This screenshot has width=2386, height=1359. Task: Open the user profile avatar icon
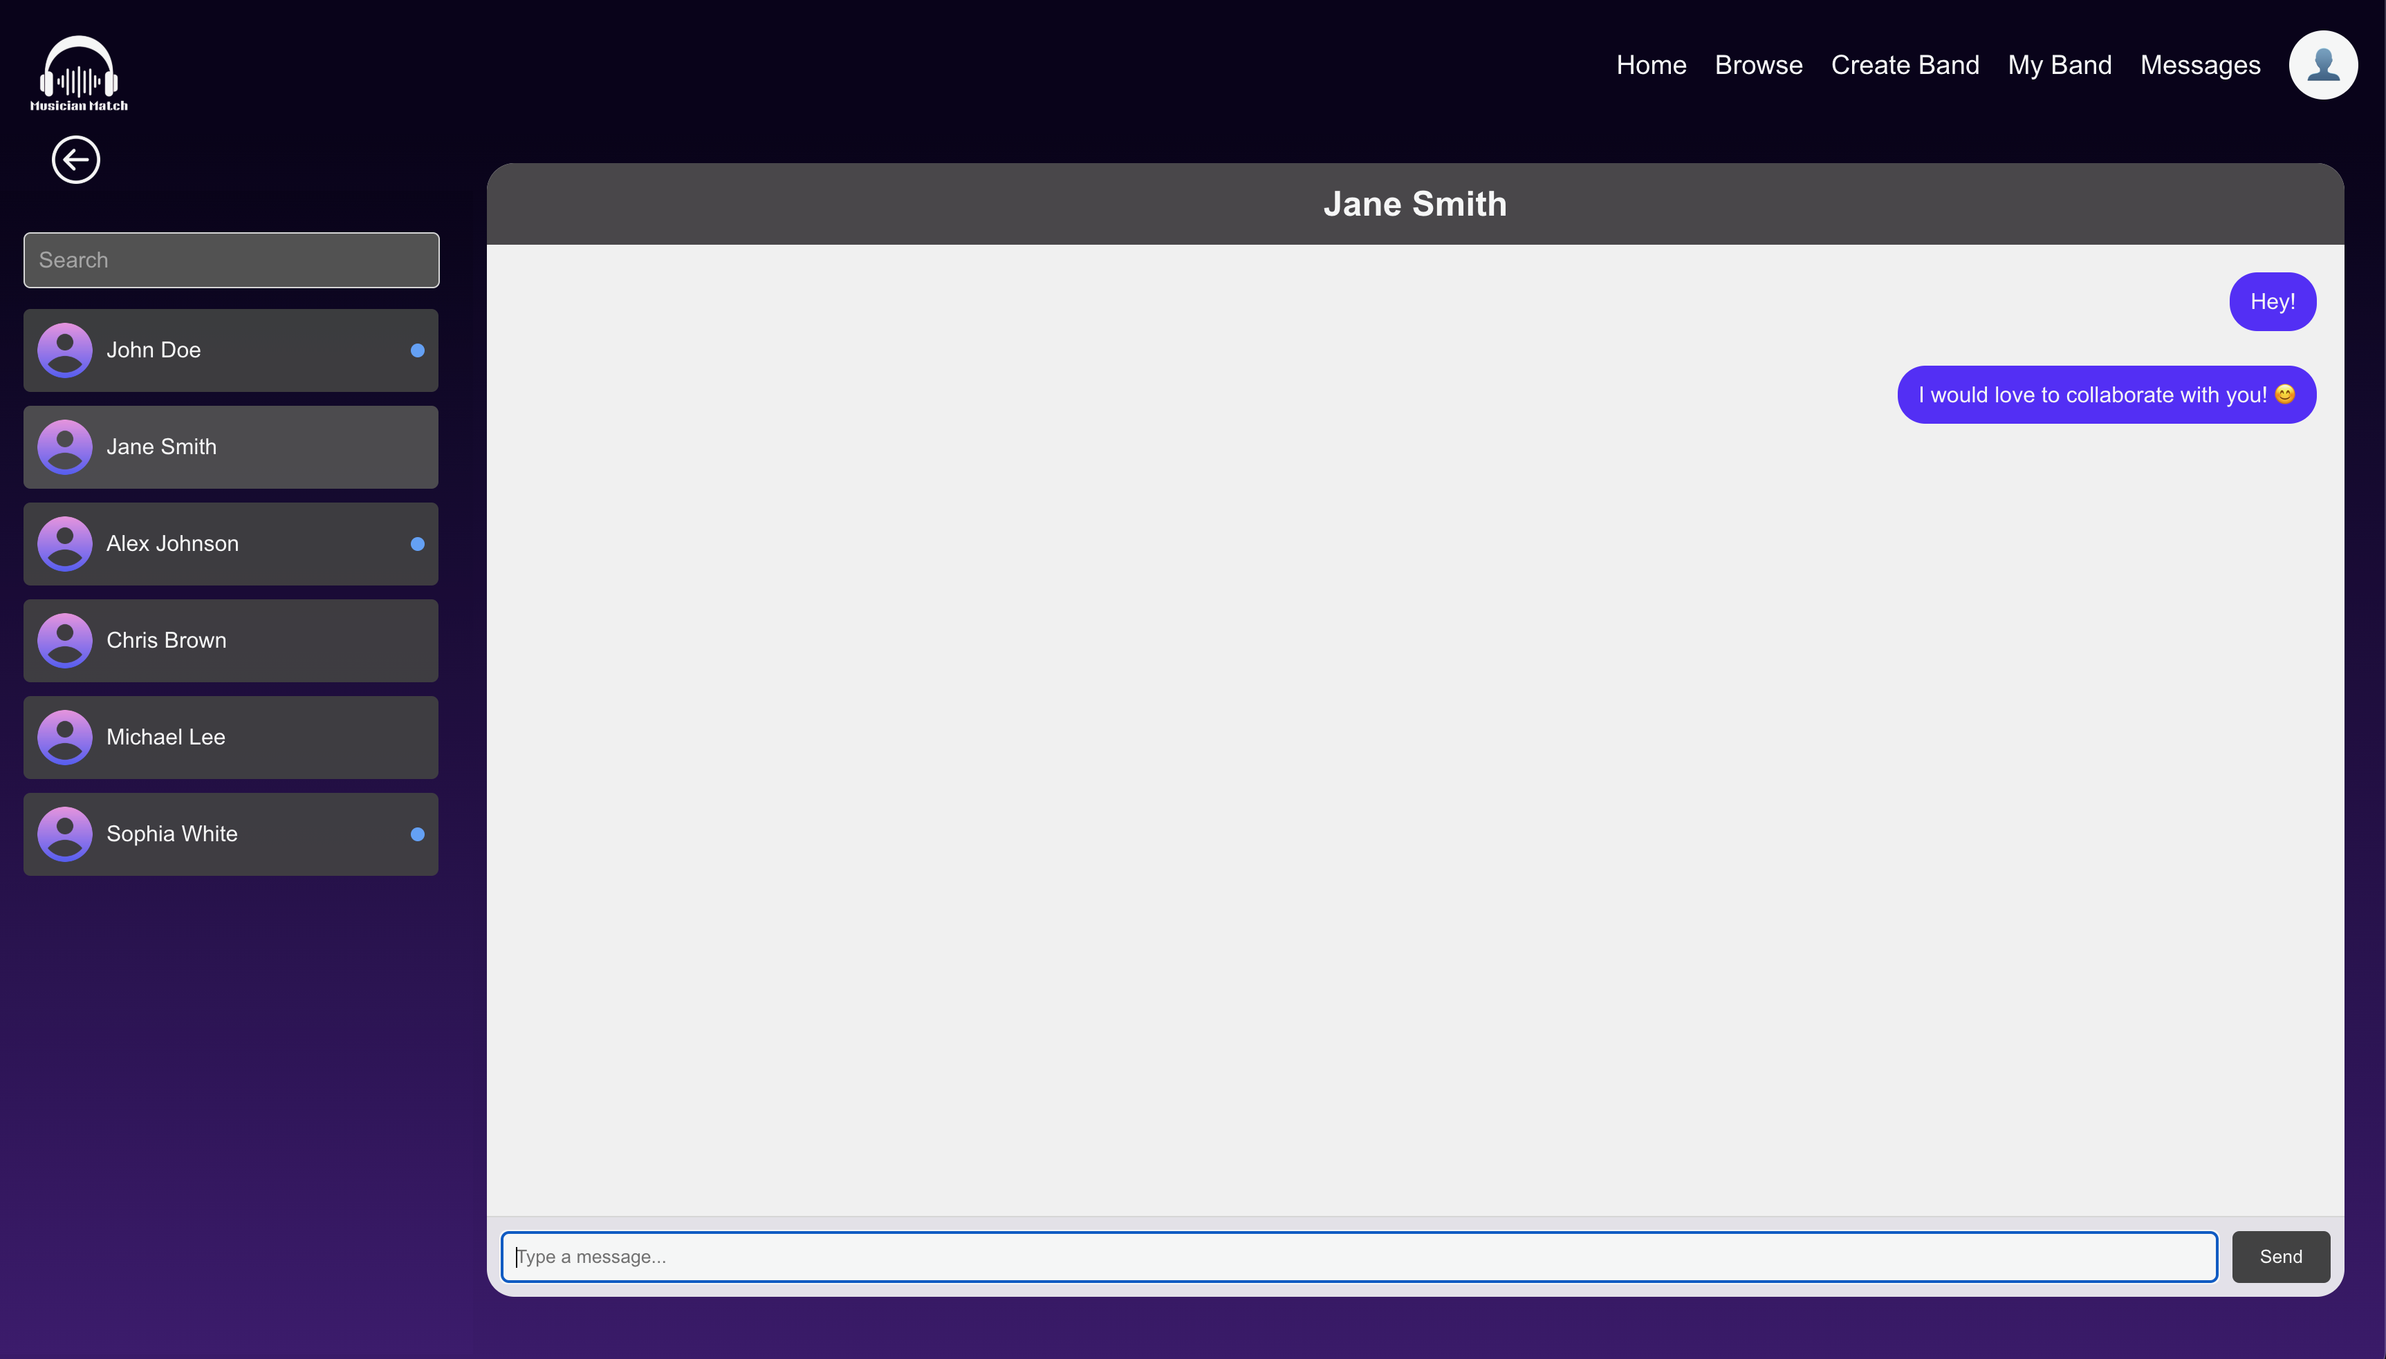pyautogui.click(x=2322, y=66)
